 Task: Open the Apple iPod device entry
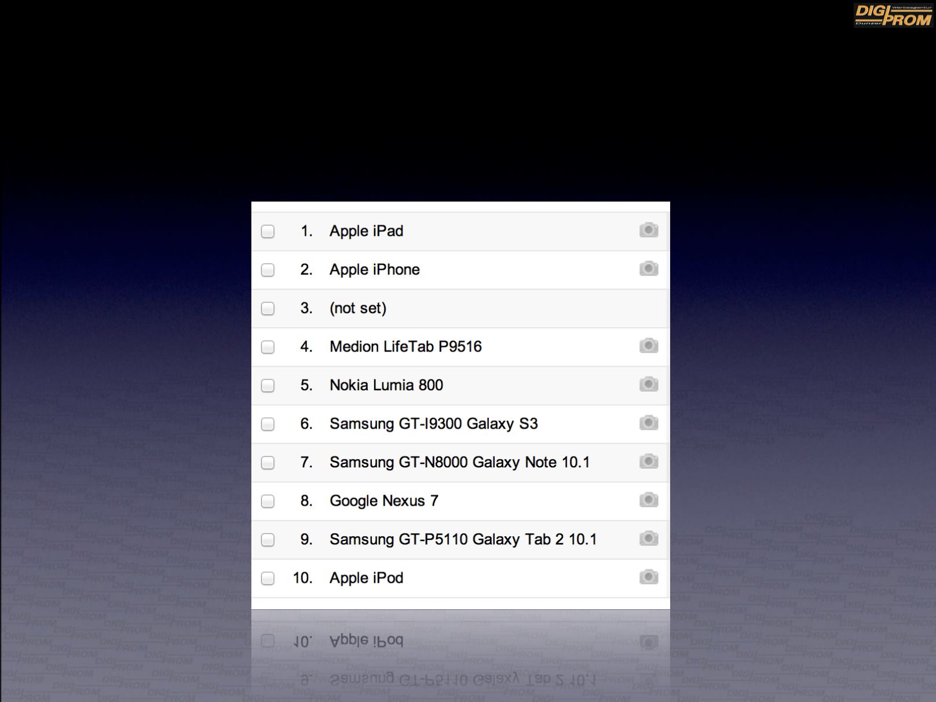click(367, 577)
